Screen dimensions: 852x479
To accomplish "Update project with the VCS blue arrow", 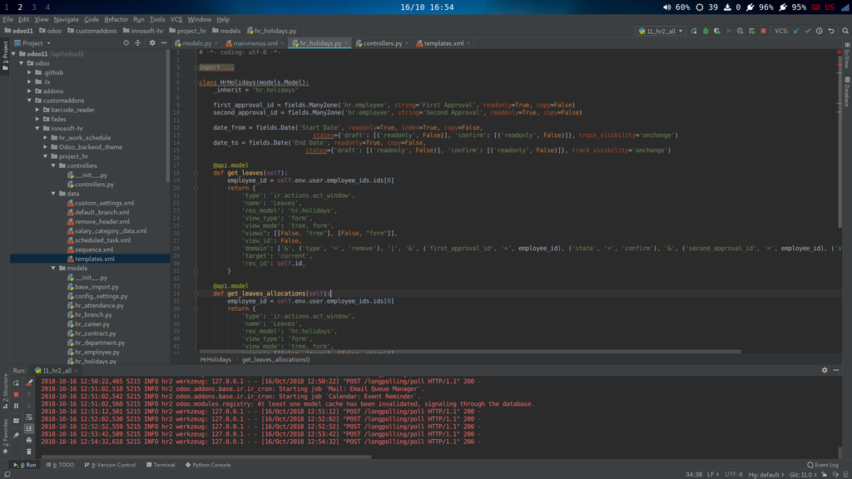I will click(x=796, y=31).
